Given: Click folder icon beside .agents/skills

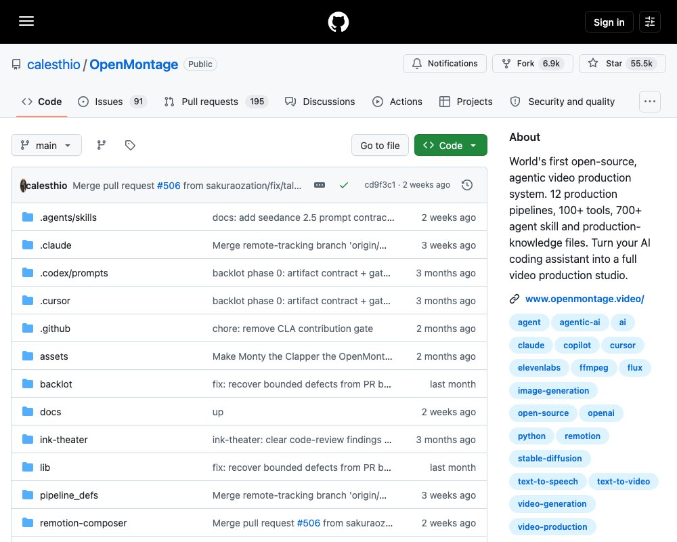Looking at the screenshot, I should click(28, 217).
